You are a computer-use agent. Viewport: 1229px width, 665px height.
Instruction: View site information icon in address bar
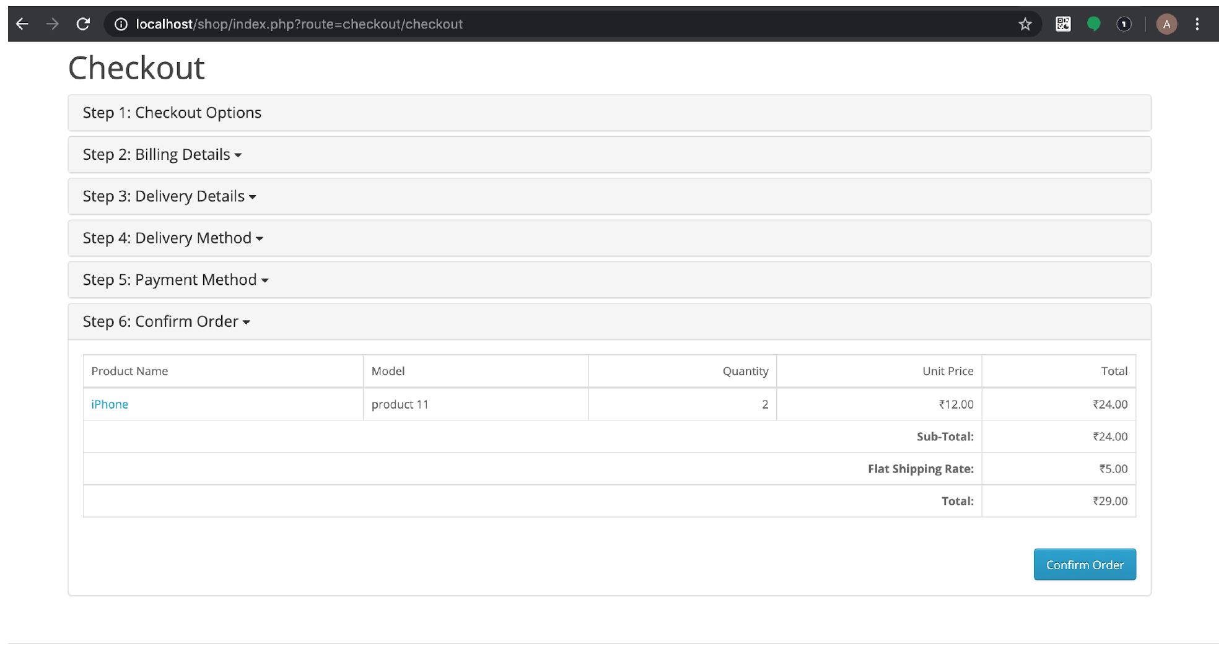tap(121, 24)
